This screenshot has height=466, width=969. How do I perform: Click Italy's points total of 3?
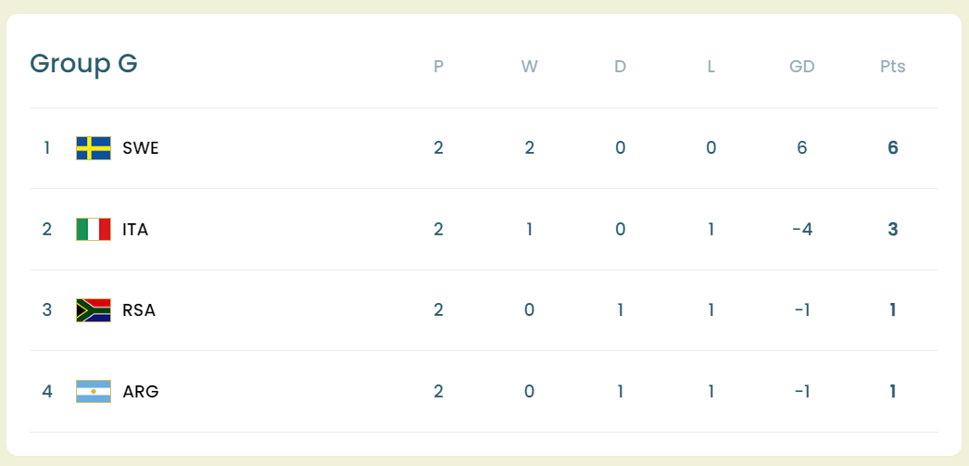click(x=893, y=229)
